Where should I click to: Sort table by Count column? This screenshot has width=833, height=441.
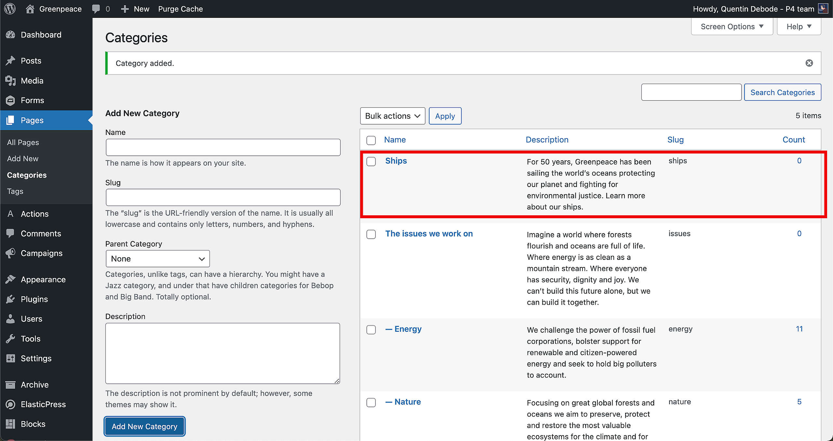793,140
